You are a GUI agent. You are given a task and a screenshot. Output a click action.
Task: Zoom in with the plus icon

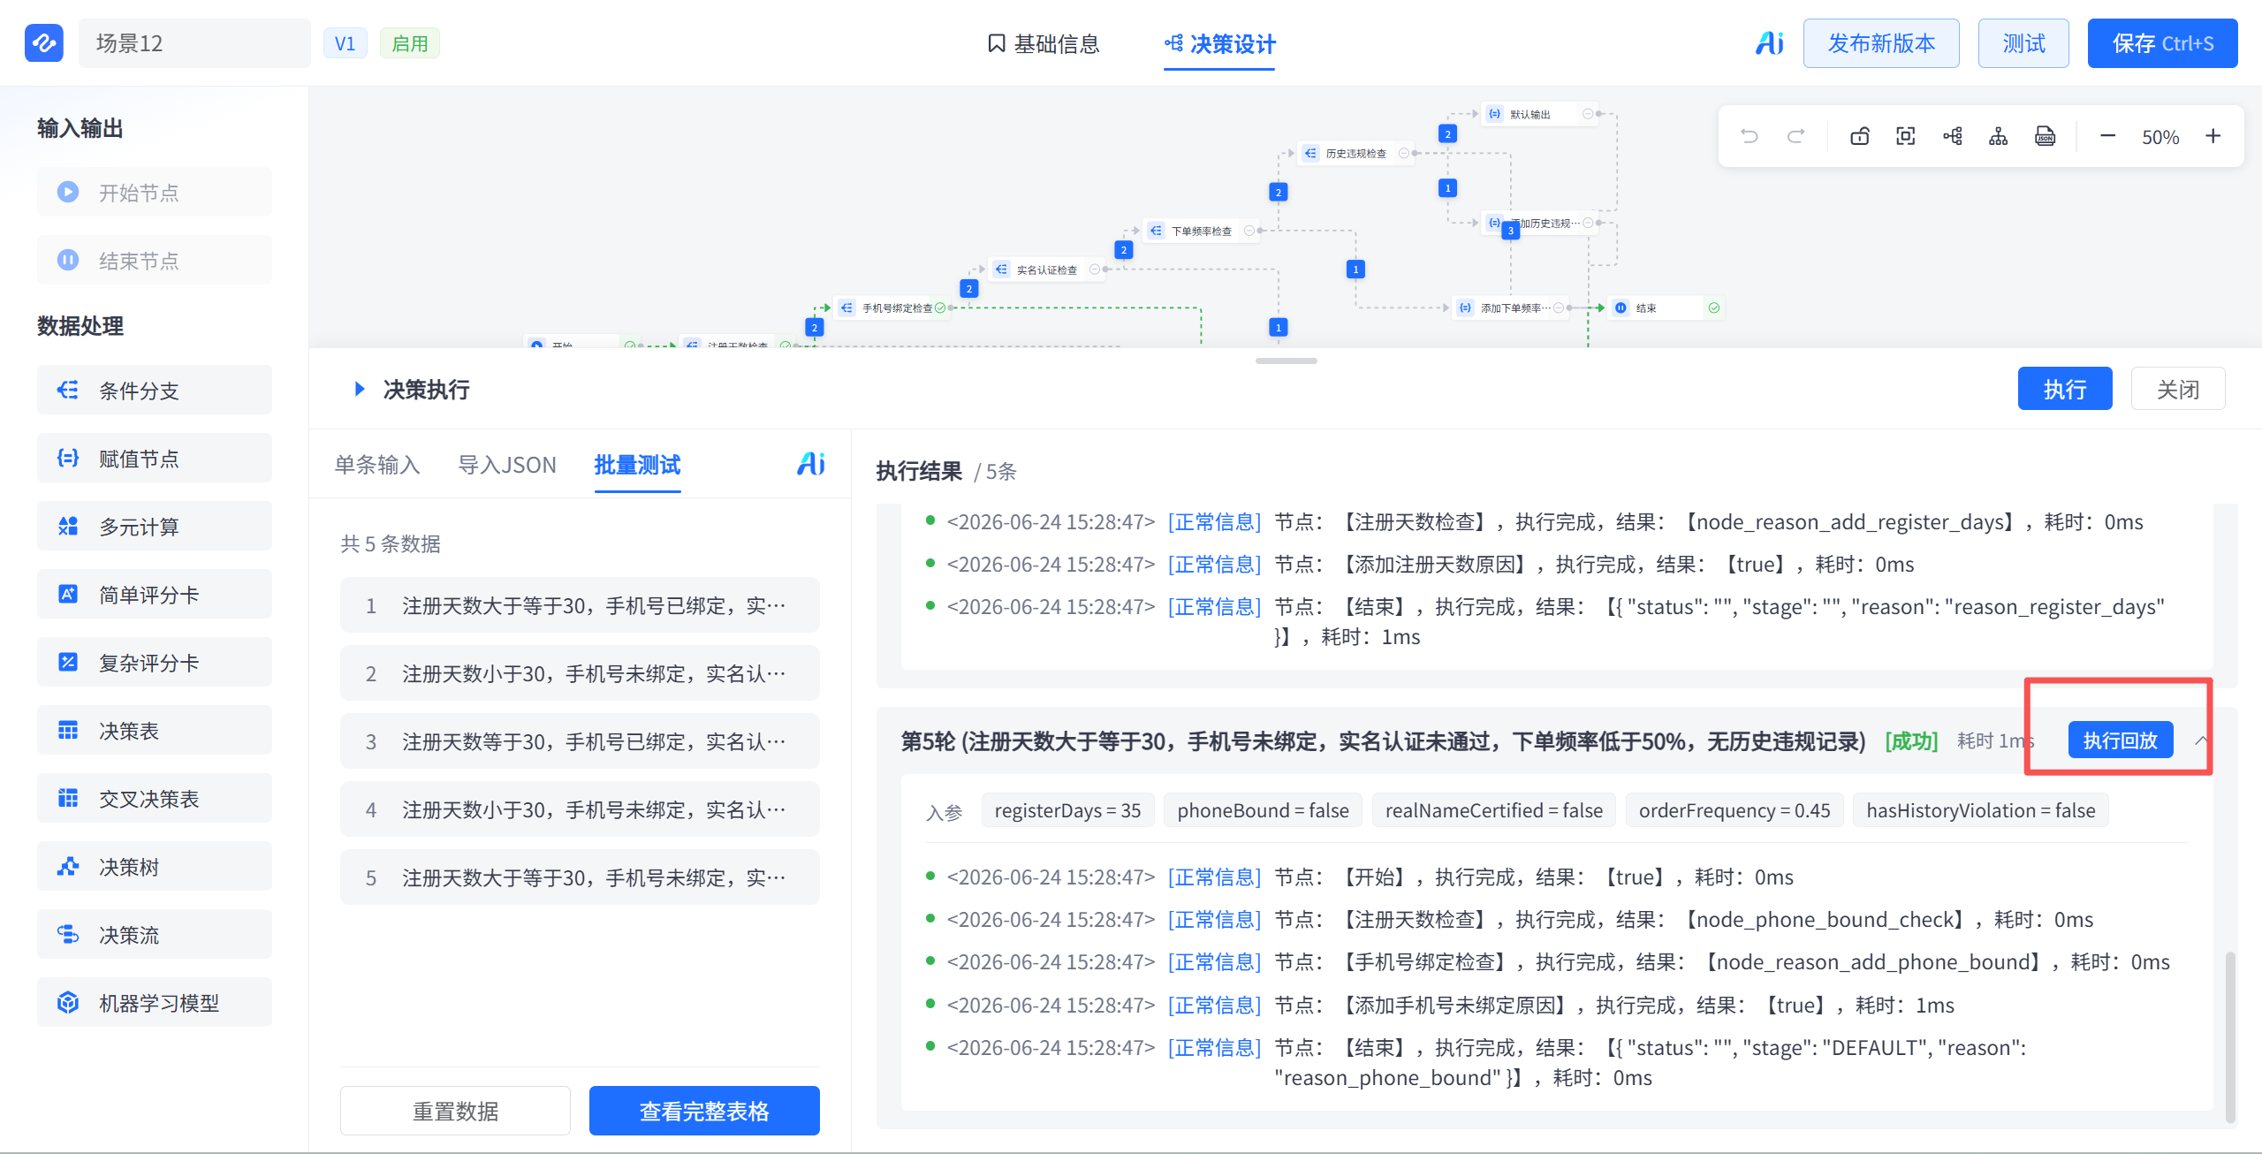pos(2213,136)
